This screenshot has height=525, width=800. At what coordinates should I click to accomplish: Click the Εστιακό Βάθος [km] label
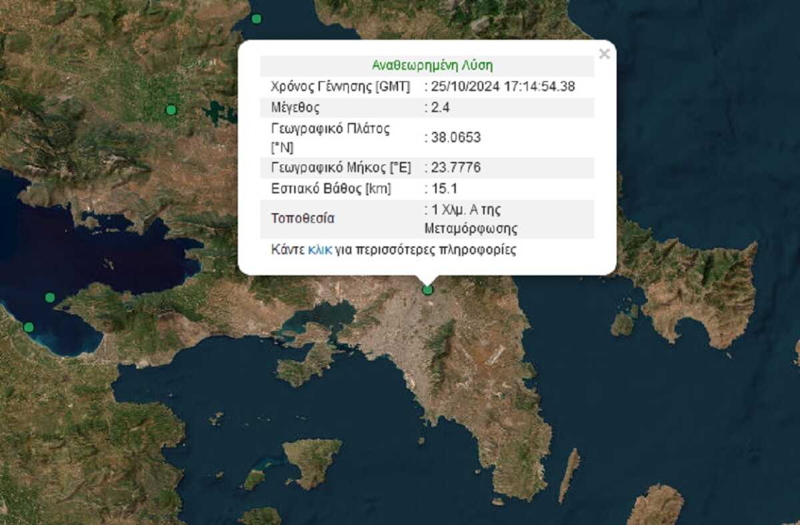(331, 189)
